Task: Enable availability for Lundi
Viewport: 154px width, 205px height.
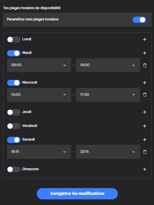Action: coord(14,39)
